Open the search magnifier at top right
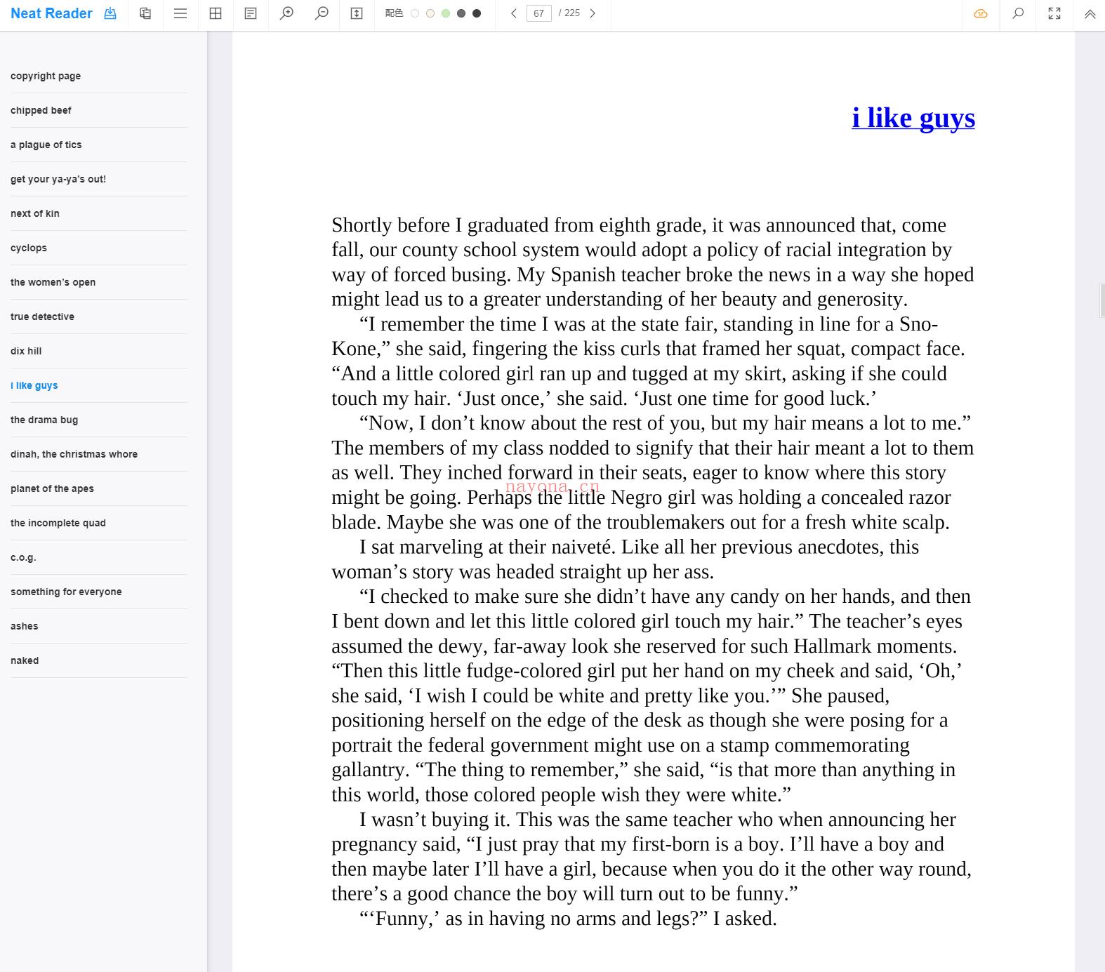Viewport: 1105px width, 972px height. (x=1018, y=13)
